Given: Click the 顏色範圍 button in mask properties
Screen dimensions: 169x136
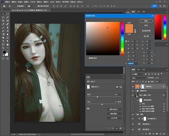Looking at the screenshot, I should click(x=114, y=114).
